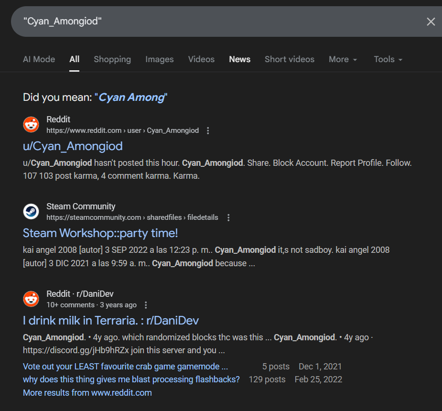
Task: Expand the More search filters dropdown
Action: [x=343, y=59]
